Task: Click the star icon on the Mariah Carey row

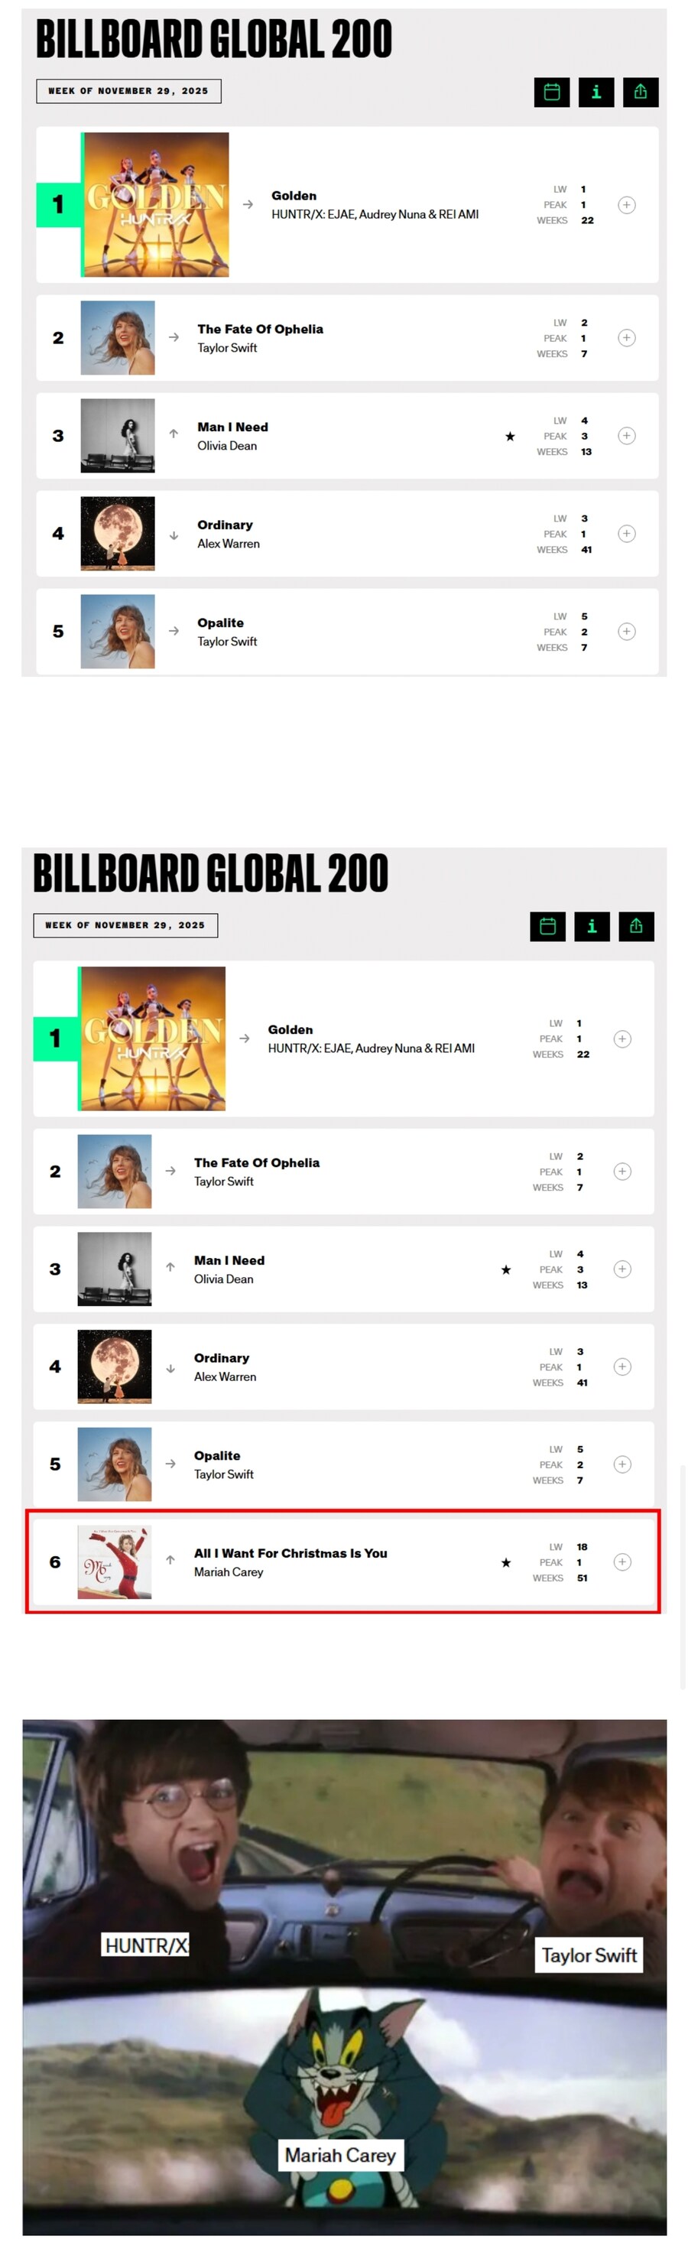Action: click(505, 1563)
